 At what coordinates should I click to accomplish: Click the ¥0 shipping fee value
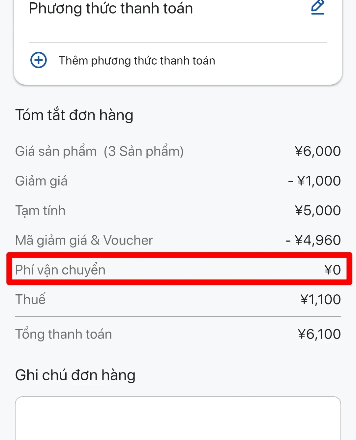click(x=332, y=270)
